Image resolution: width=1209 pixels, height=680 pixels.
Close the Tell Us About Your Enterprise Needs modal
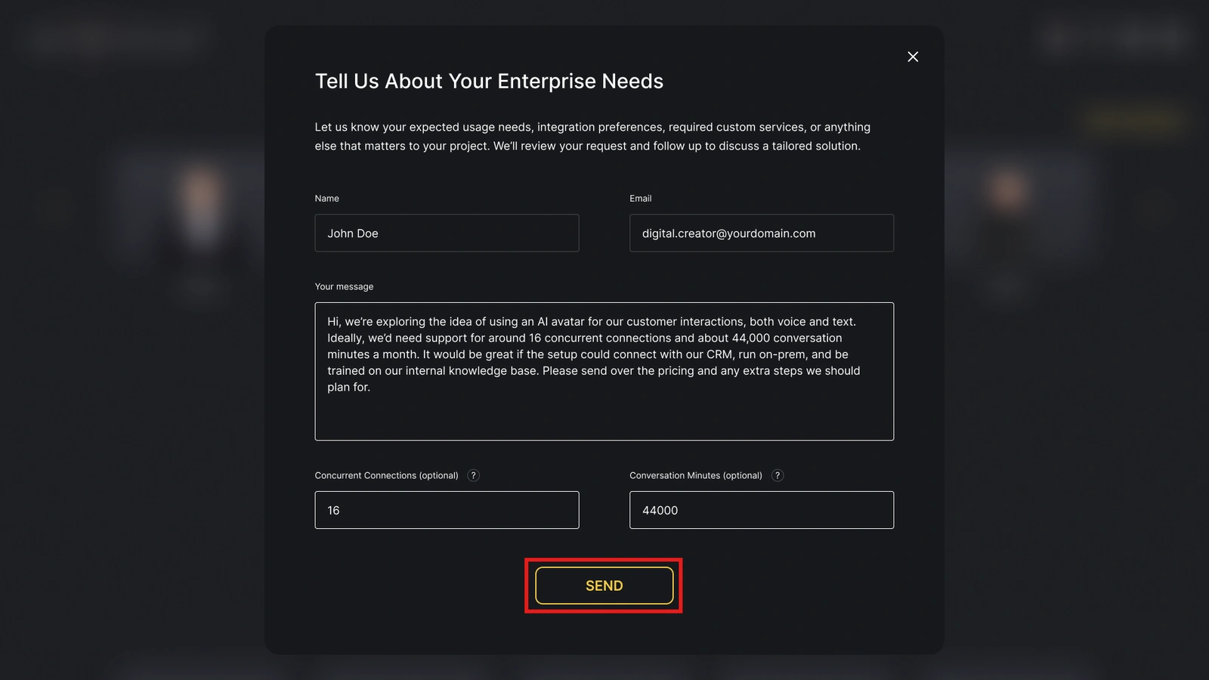tap(913, 57)
